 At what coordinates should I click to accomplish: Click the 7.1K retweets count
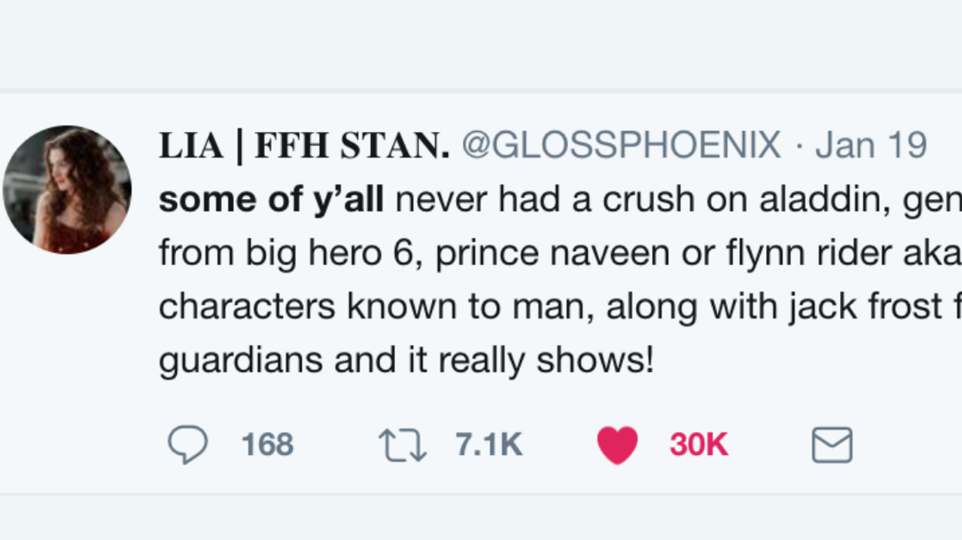click(490, 444)
